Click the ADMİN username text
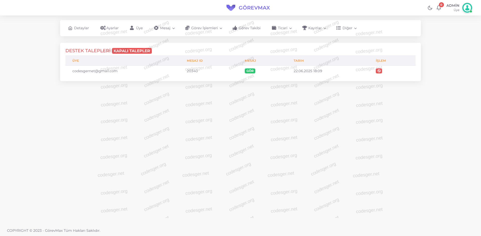The height and width of the screenshot is (236, 481). pyautogui.click(x=453, y=5)
